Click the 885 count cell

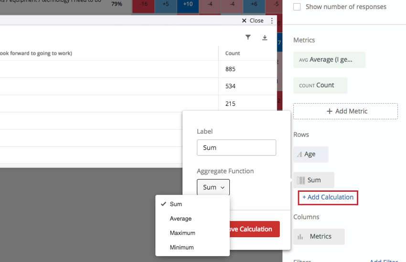(x=247, y=69)
